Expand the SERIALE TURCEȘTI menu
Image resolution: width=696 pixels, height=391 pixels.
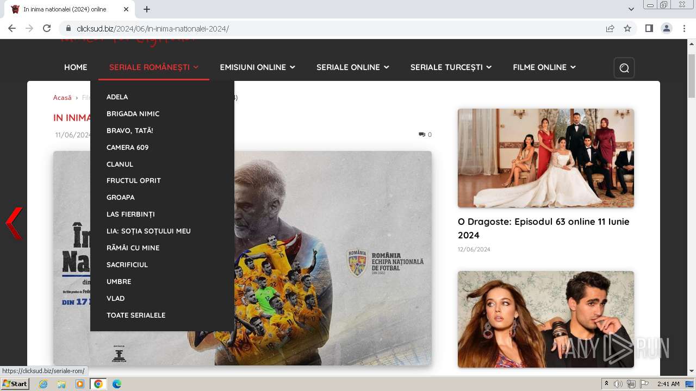(451, 67)
